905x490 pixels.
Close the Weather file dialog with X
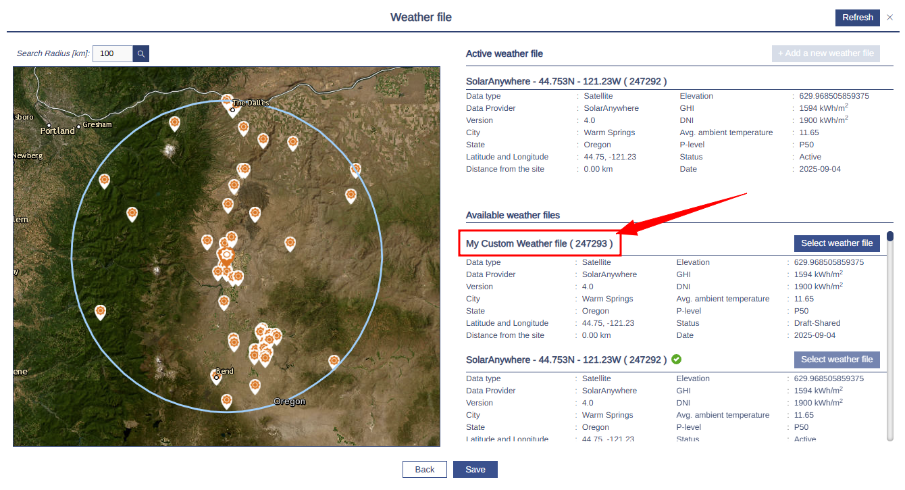click(889, 18)
